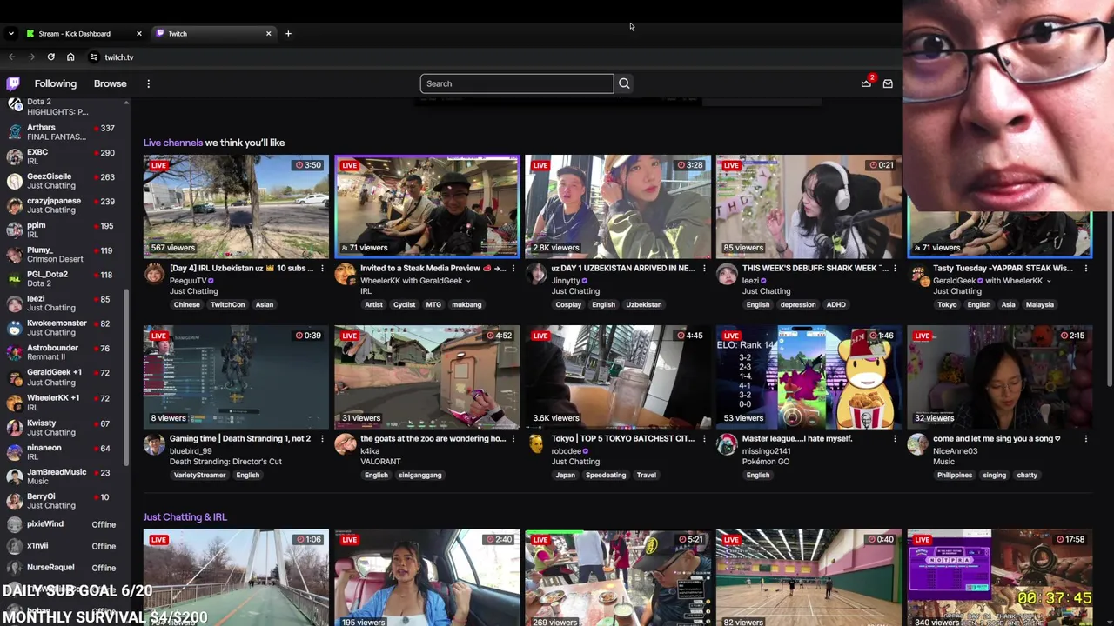Open robcdee Tokyo stream thumbnail
The height and width of the screenshot is (626, 1114).
[618, 376]
